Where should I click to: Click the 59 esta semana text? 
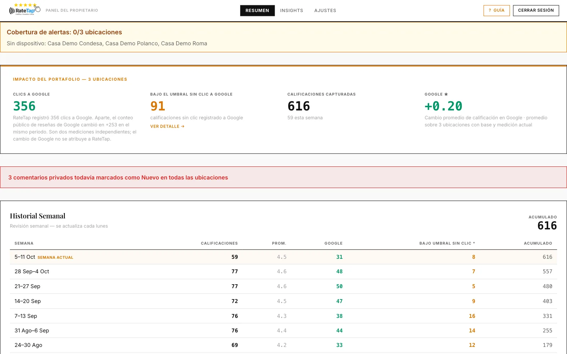click(x=305, y=118)
